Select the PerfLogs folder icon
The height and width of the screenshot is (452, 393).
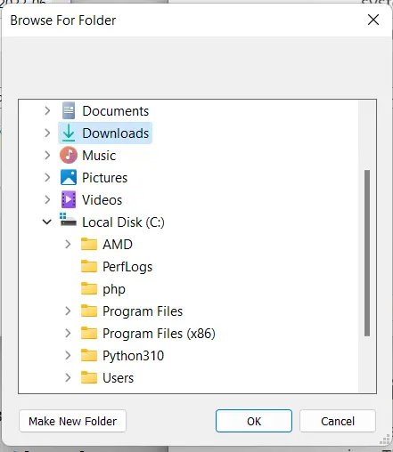[89, 266]
